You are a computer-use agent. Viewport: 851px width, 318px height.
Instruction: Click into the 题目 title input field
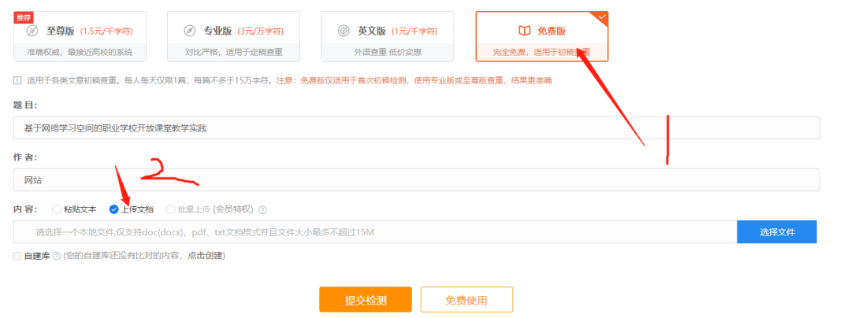click(416, 128)
